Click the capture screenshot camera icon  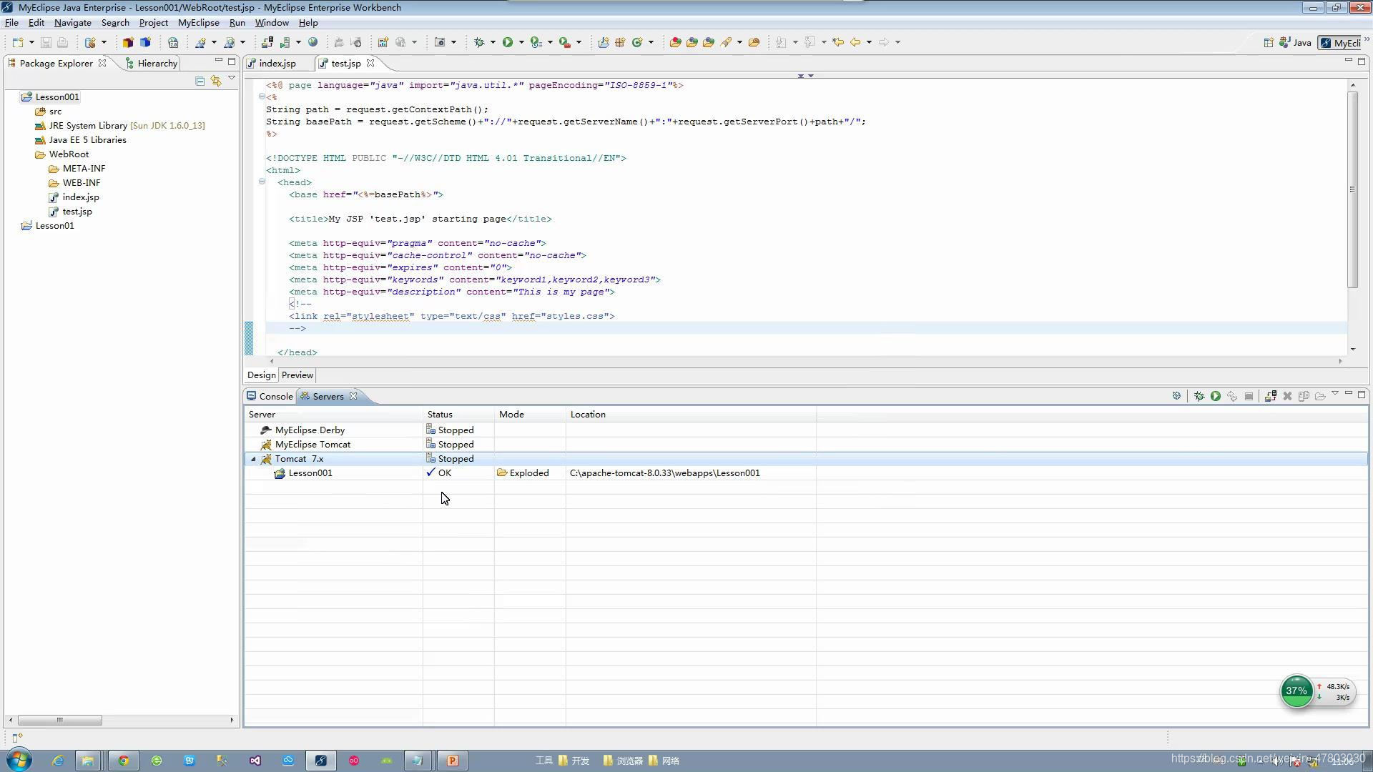coord(440,42)
